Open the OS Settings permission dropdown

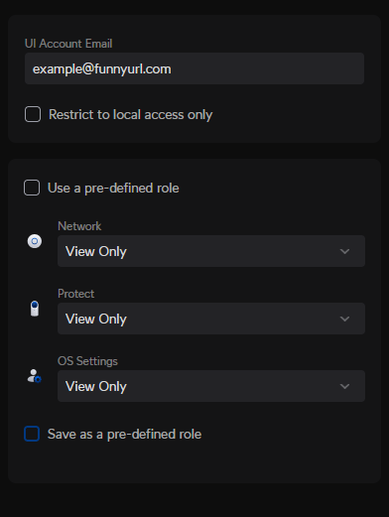point(211,386)
